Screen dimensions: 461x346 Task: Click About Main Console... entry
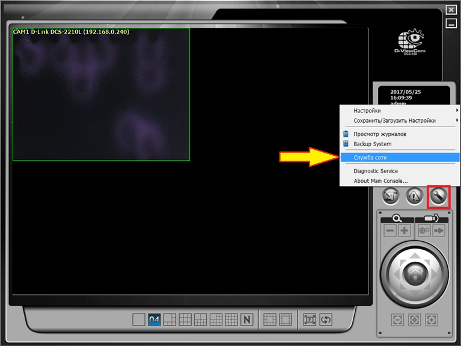tap(380, 181)
